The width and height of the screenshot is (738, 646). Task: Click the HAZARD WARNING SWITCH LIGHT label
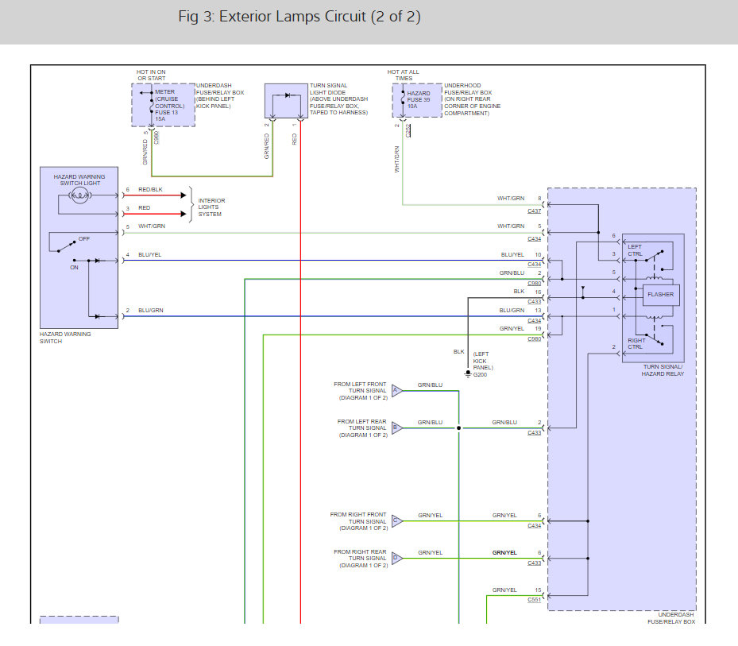(x=79, y=180)
